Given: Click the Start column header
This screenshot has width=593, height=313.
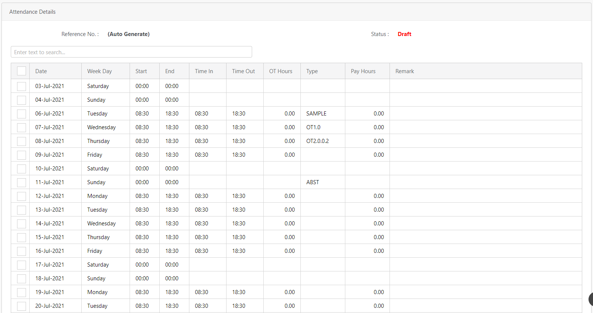Looking at the screenshot, I should click(x=144, y=71).
